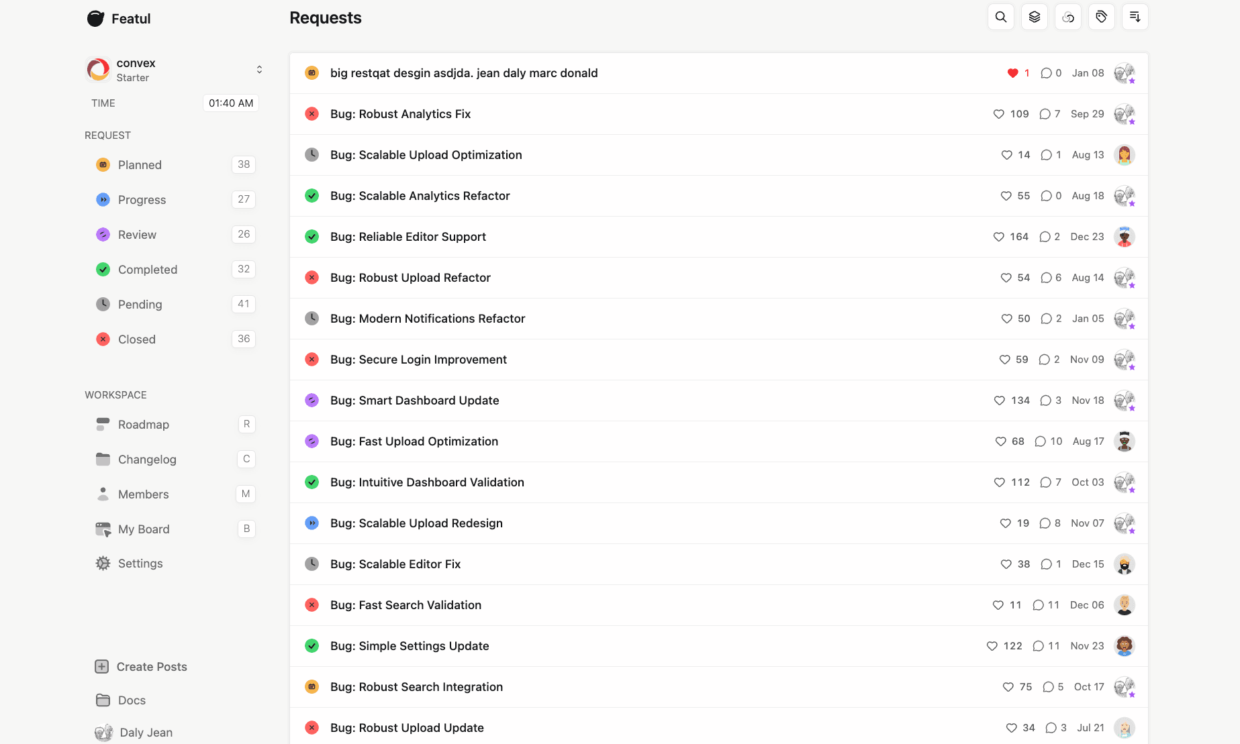Open My Board

tap(143, 529)
